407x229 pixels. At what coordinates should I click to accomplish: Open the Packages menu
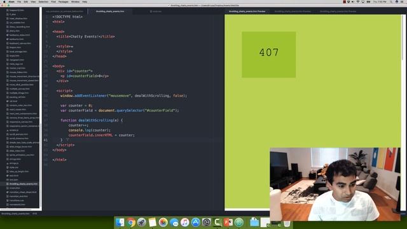(63, 1)
